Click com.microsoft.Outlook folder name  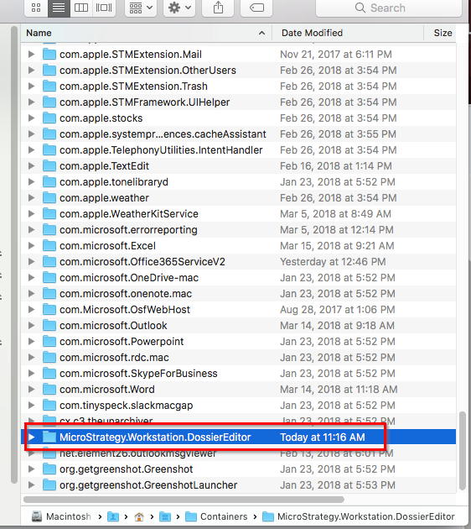pyautogui.click(x=113, y=326)
